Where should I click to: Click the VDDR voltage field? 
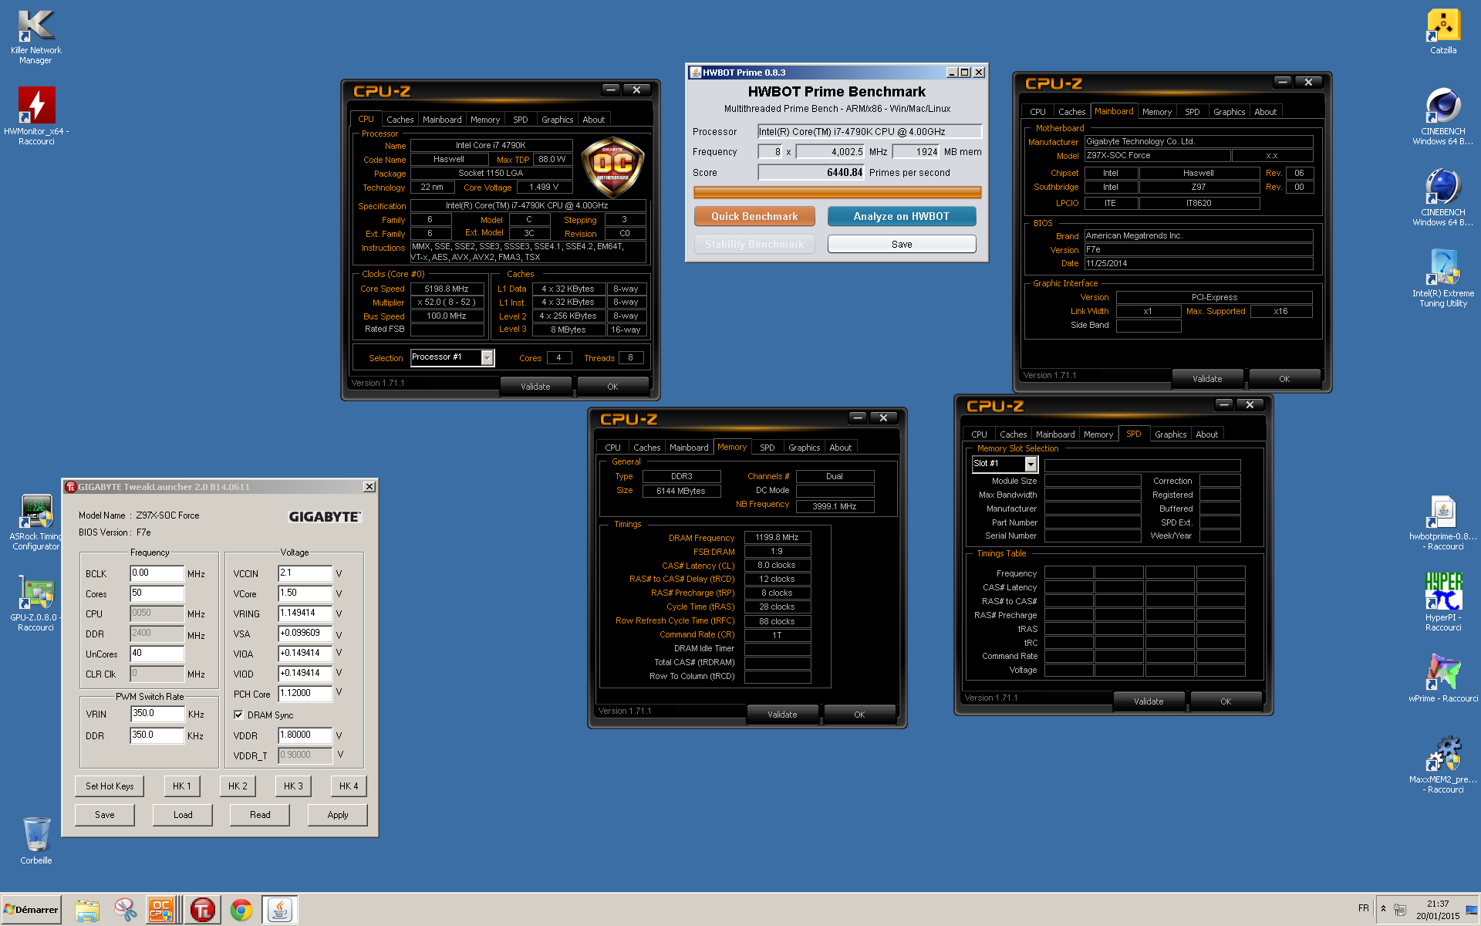305,735
